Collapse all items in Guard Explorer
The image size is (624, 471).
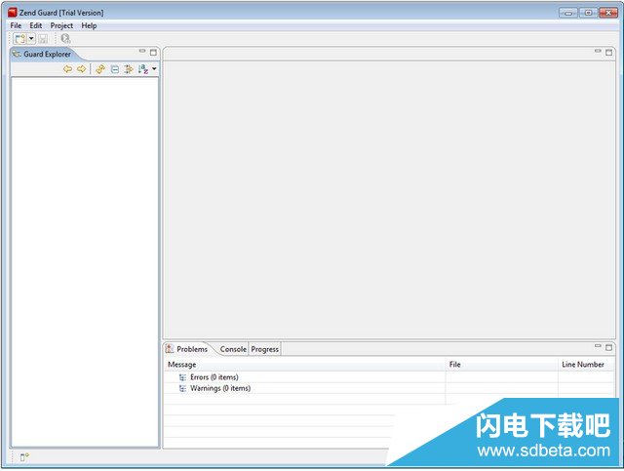[115, 69]
